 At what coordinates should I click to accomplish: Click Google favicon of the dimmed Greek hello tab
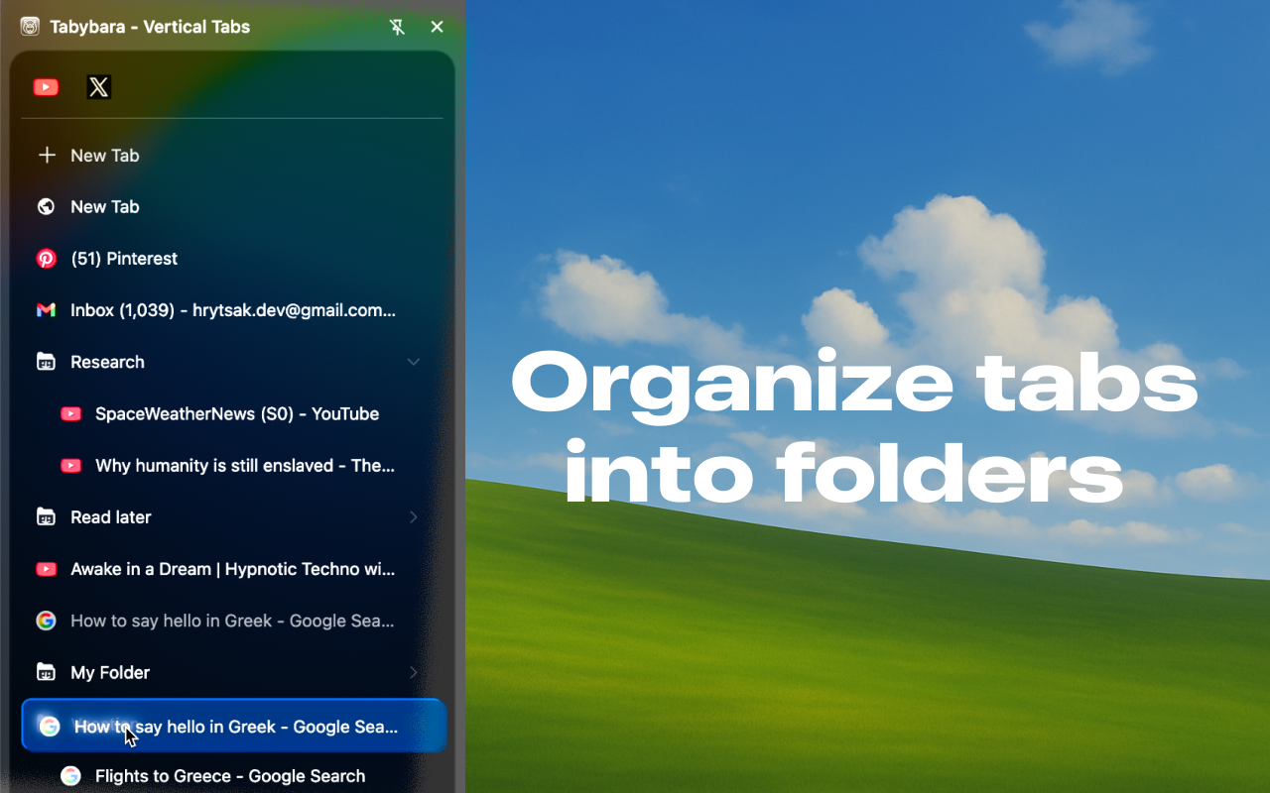46,621
